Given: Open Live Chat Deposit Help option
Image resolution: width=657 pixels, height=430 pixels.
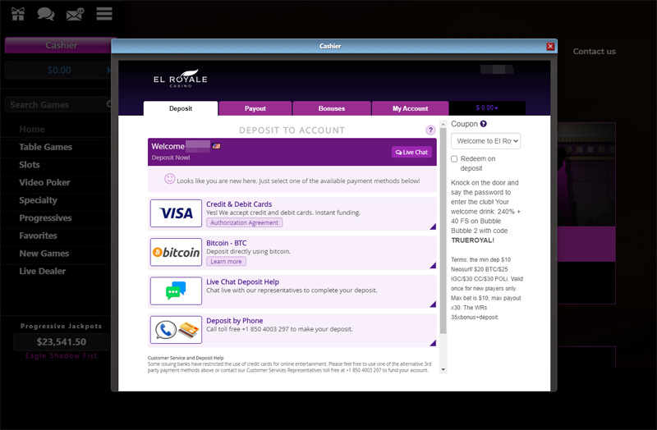Looking at the screenshot, I should click(x=292, y=291).
